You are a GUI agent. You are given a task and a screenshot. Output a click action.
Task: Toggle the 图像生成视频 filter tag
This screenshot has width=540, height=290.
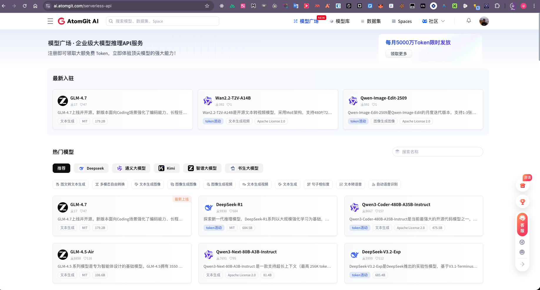(x=219, y=184)
